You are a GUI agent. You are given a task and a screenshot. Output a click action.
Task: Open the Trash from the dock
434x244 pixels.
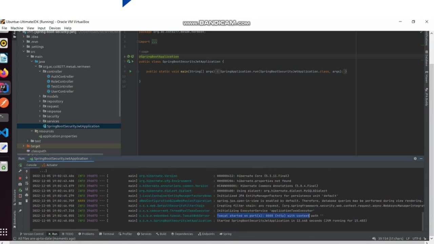(x=4, y=167)
